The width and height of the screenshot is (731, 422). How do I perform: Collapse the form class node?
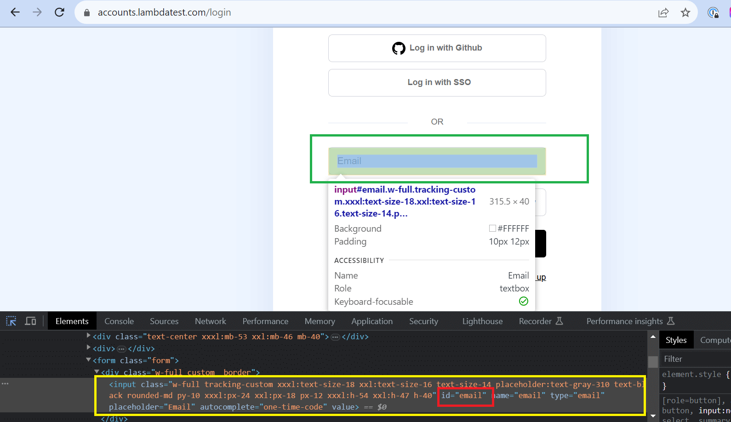(x=89, y=360)
